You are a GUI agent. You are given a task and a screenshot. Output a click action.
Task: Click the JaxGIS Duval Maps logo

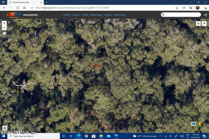pos(13,15)
